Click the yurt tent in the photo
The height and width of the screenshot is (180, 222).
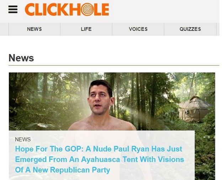[x=194, y=109]
